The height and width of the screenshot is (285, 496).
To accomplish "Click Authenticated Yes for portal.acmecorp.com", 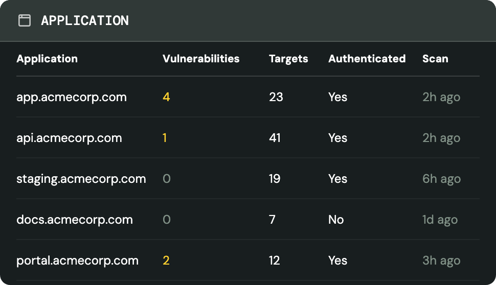I will pos(338,260).
